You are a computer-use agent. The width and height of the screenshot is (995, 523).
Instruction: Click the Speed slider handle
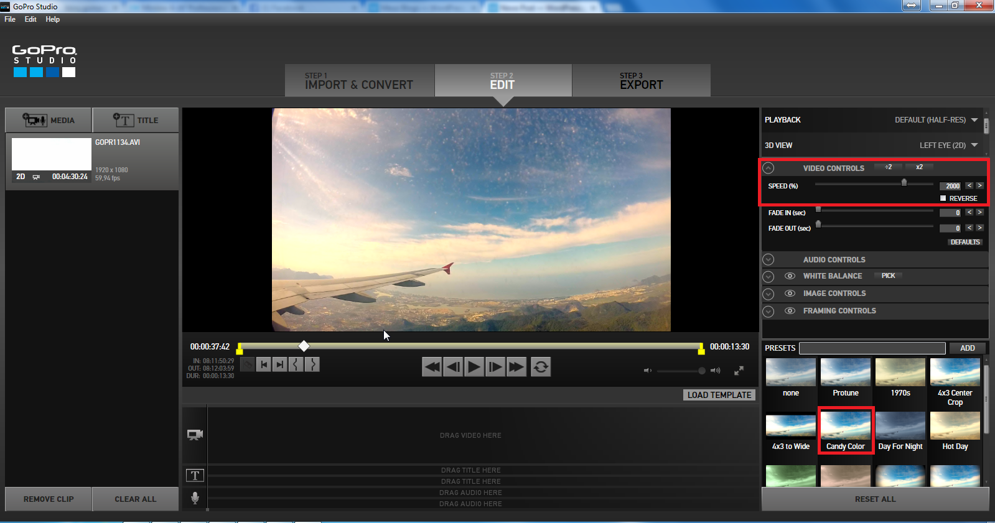(904, 183)
